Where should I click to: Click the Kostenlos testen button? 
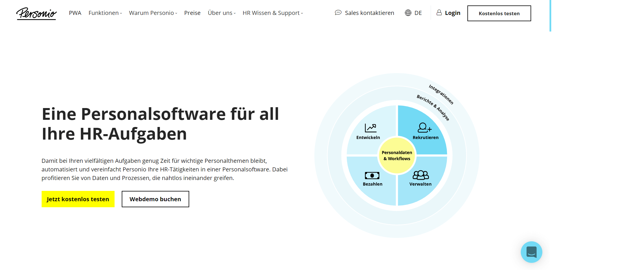pyautogui.click(x=499, y=13)
